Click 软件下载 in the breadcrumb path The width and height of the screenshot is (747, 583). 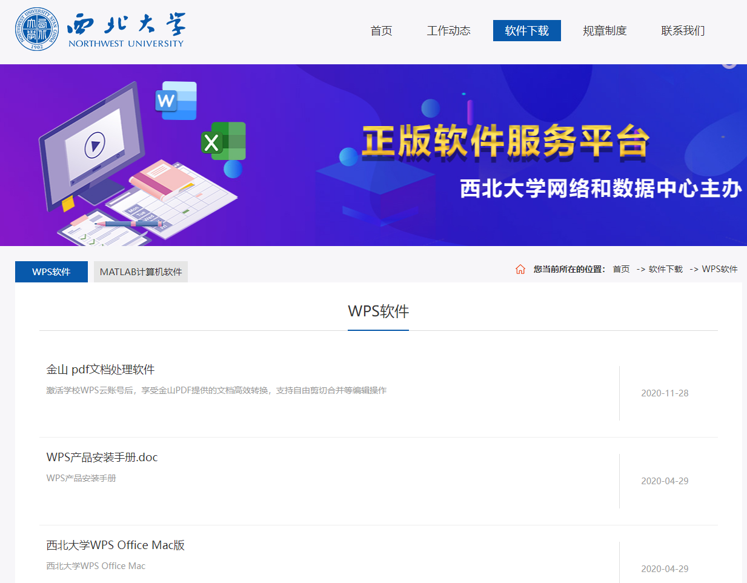pyautogui.click(x=665, y=269)
